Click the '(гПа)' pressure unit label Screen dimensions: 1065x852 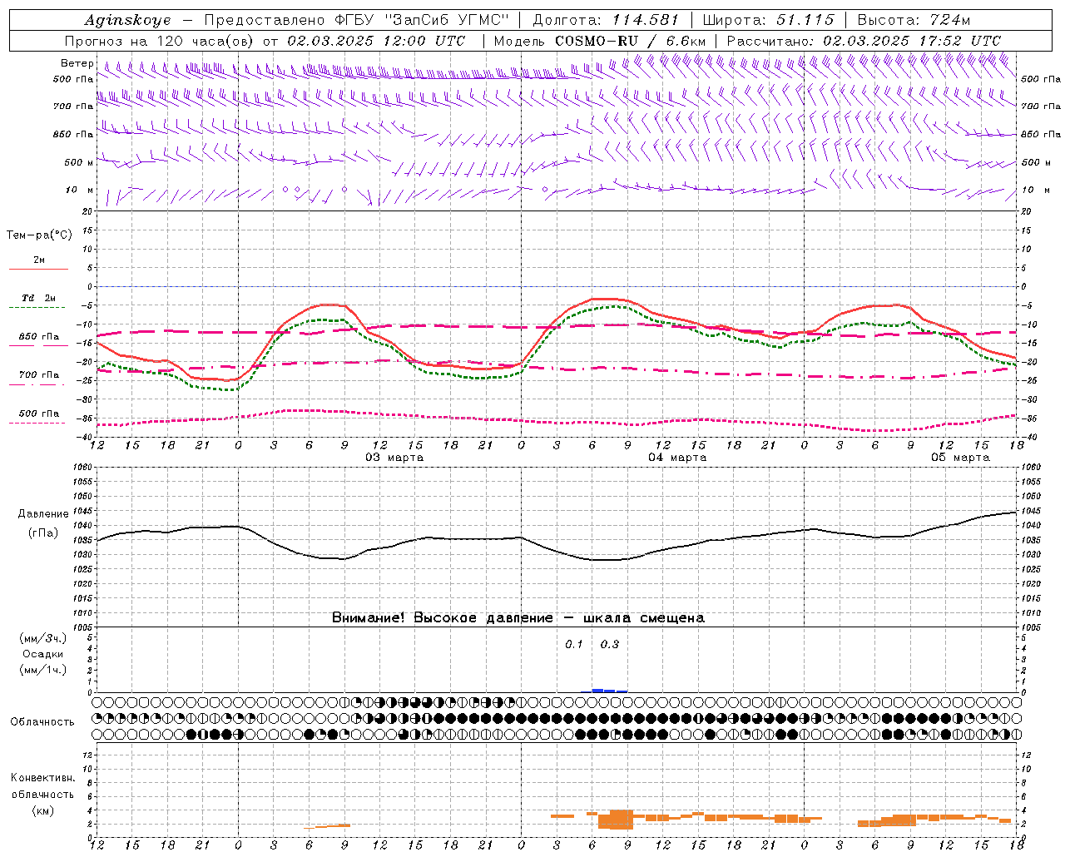42,532
